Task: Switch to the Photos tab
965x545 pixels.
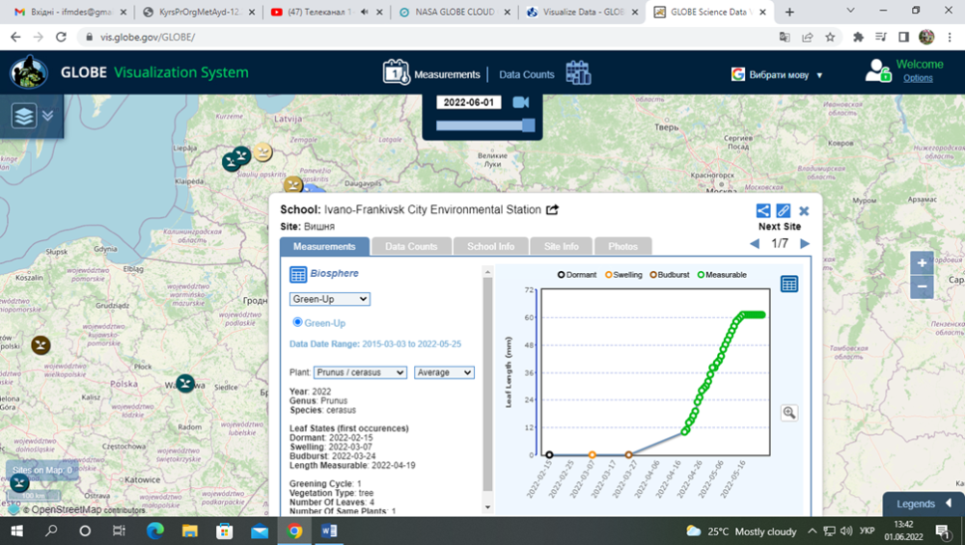Action: tap(622, 246)
